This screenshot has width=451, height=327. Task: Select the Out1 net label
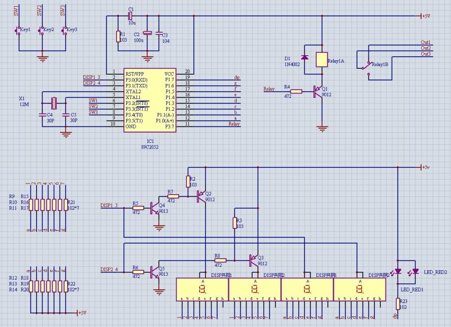[426, 43]
